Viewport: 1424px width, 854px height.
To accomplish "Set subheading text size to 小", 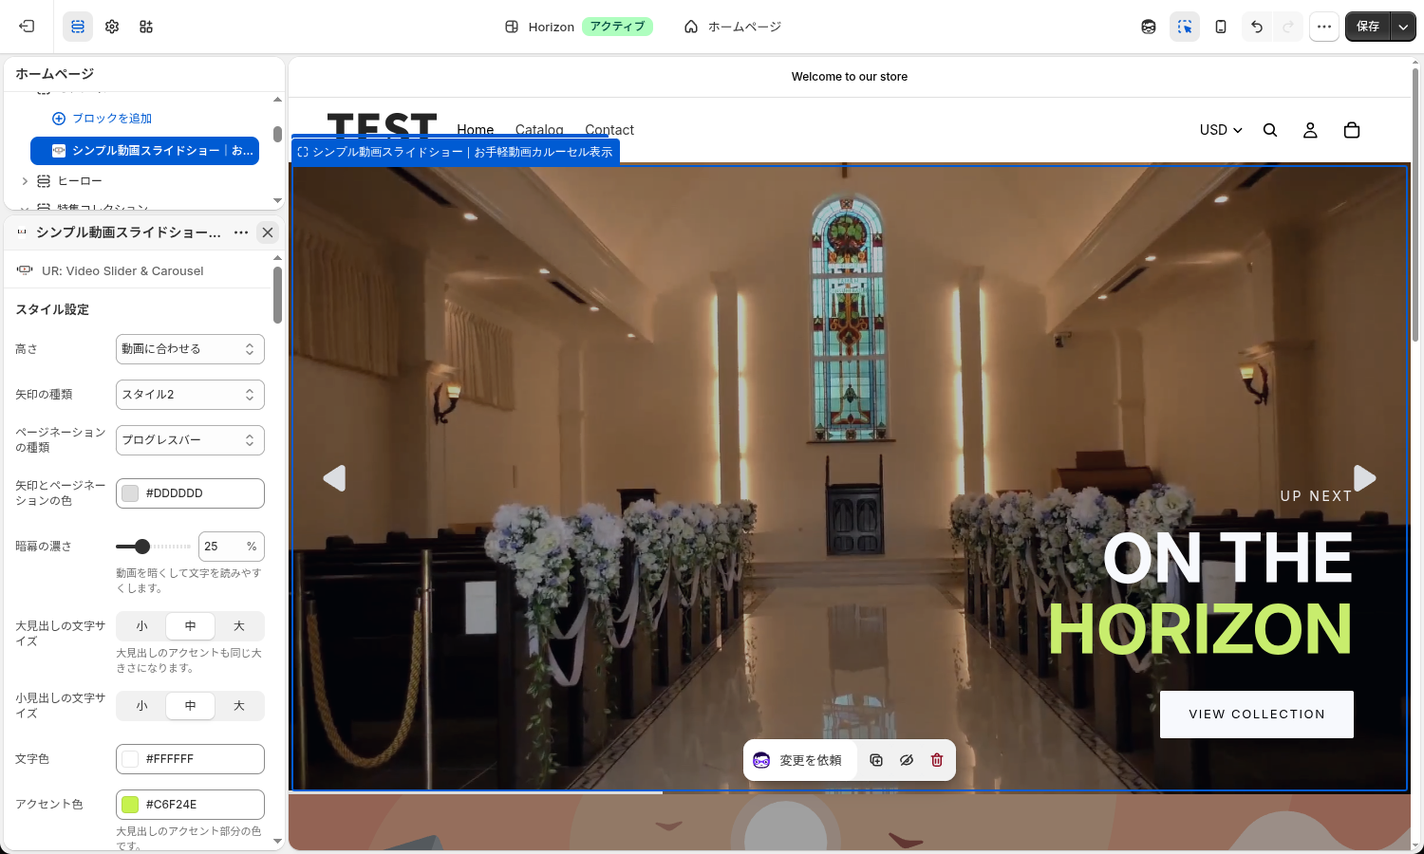I will (x=141, y=706).
